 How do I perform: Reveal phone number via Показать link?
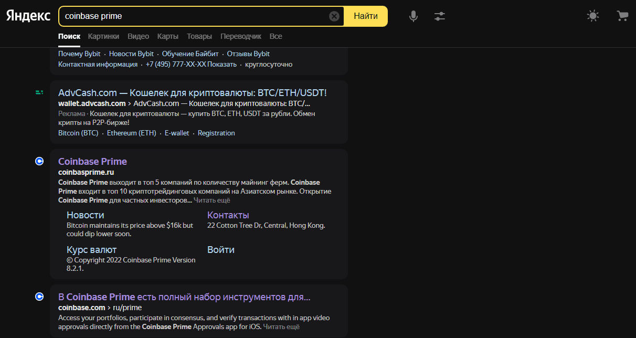point(222,64)
